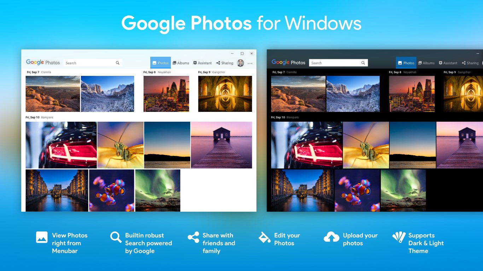
Task: Open desert rocks sunset photo in light window
Action: [53, 94]
